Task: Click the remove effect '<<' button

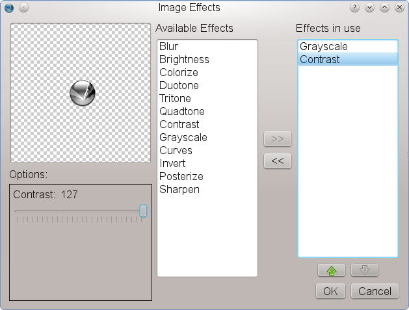Action: 277,161
